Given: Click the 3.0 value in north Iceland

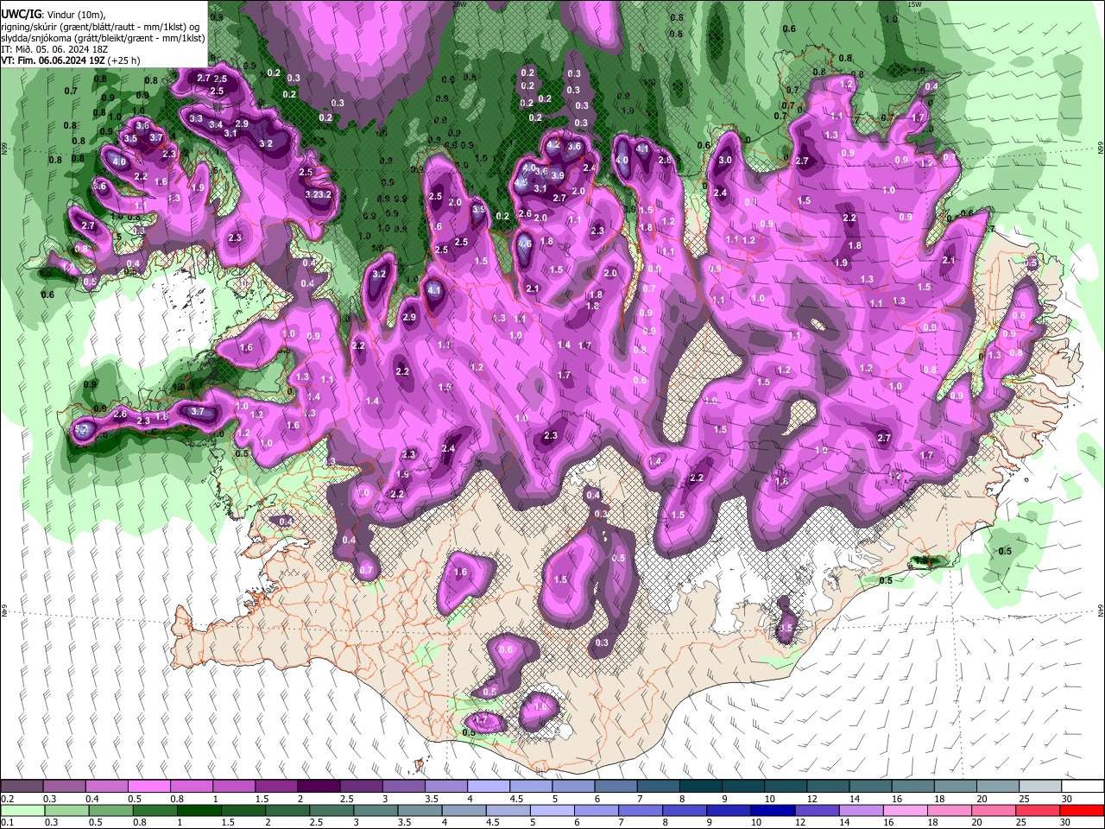Looking at the screenshot, I should click(x=725, y=160).
